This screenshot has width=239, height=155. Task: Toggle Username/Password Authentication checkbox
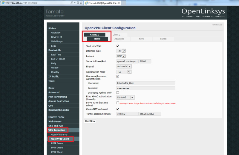[x=118, y=76]
